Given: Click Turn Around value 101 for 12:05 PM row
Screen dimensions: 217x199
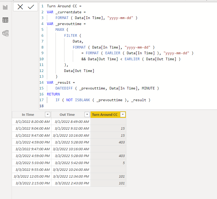Looking at the screenshot, I should coord(108,176).
